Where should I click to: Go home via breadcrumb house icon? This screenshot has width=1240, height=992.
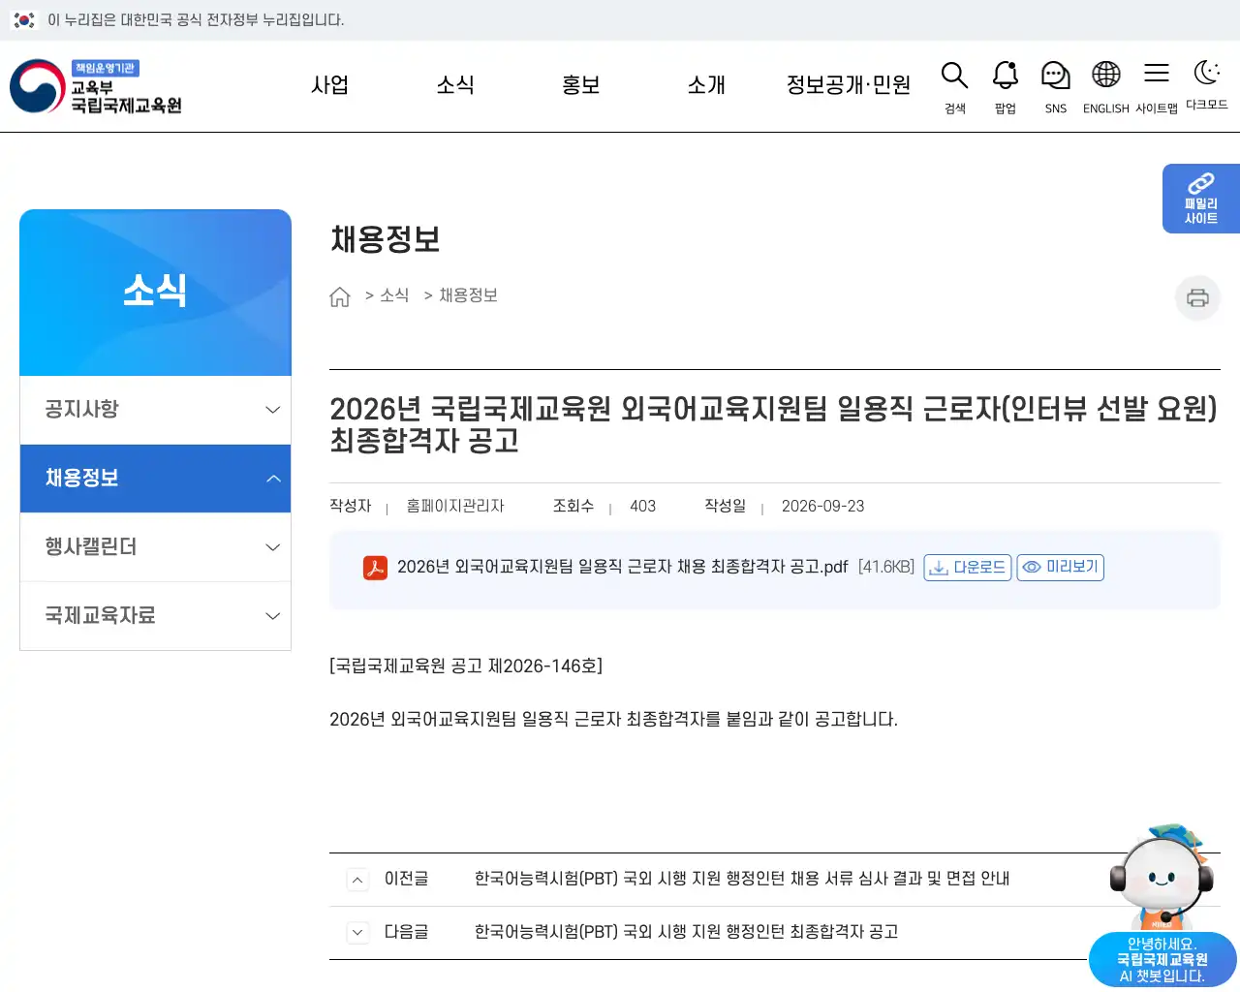pyautogui.click(x=339, y=296)
